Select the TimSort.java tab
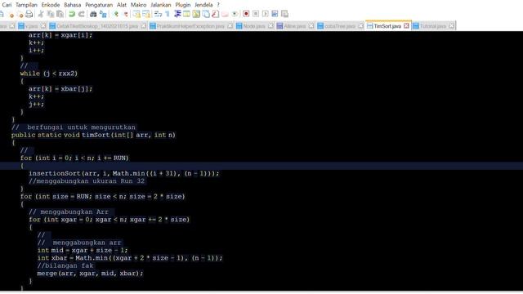This screenshot has width=523, height=294. [387, 26]
